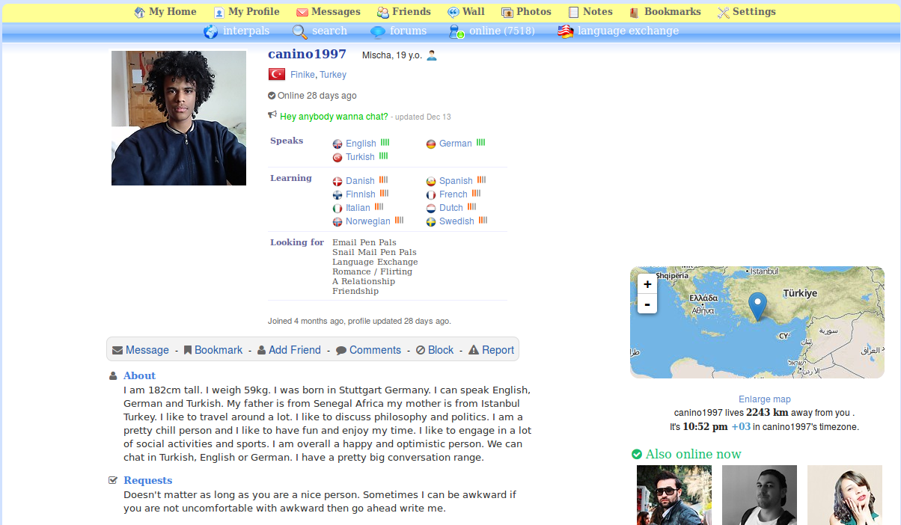Click the interpals globe icon
The width and height of the screenshot is (901, 525).
211,31
